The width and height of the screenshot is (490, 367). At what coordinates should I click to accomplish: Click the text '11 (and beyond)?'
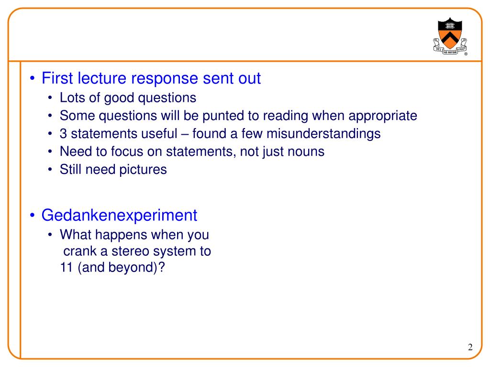coord(112,268)
